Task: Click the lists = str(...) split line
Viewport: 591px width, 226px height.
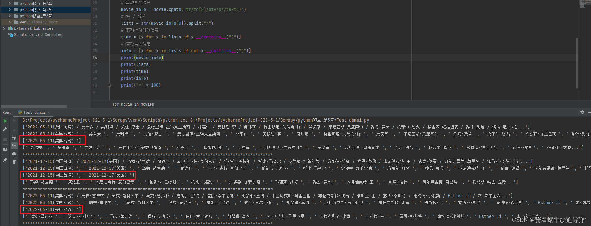Action: tap(167, 23)
